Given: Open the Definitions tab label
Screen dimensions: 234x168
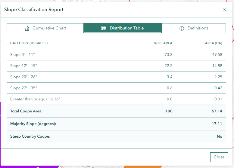Looking at the screenshot, I should (198, 28).
